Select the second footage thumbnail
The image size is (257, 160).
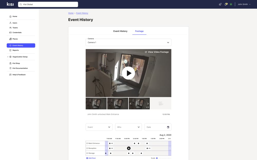click(x=118, y=103)
